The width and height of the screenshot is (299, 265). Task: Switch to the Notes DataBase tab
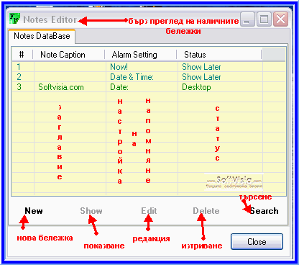[42, 36]
